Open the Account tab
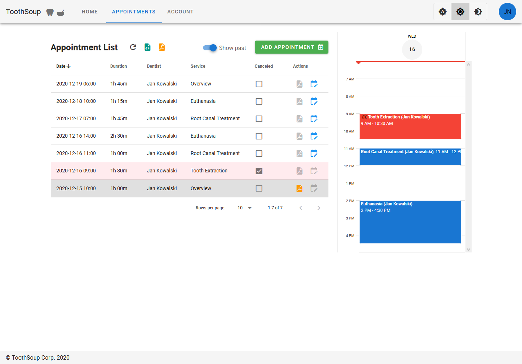 (x=180, y=12)
